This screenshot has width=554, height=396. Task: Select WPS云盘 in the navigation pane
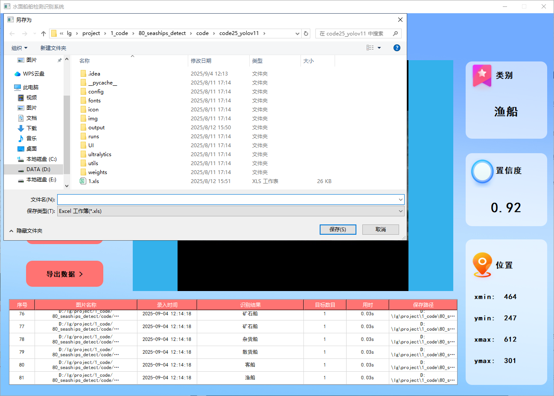[x=33, y=74]
